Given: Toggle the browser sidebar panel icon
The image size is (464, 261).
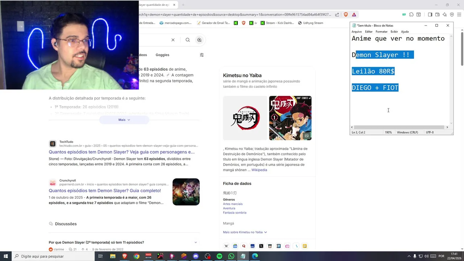Looking at the screenshot, I should point(430,14).
